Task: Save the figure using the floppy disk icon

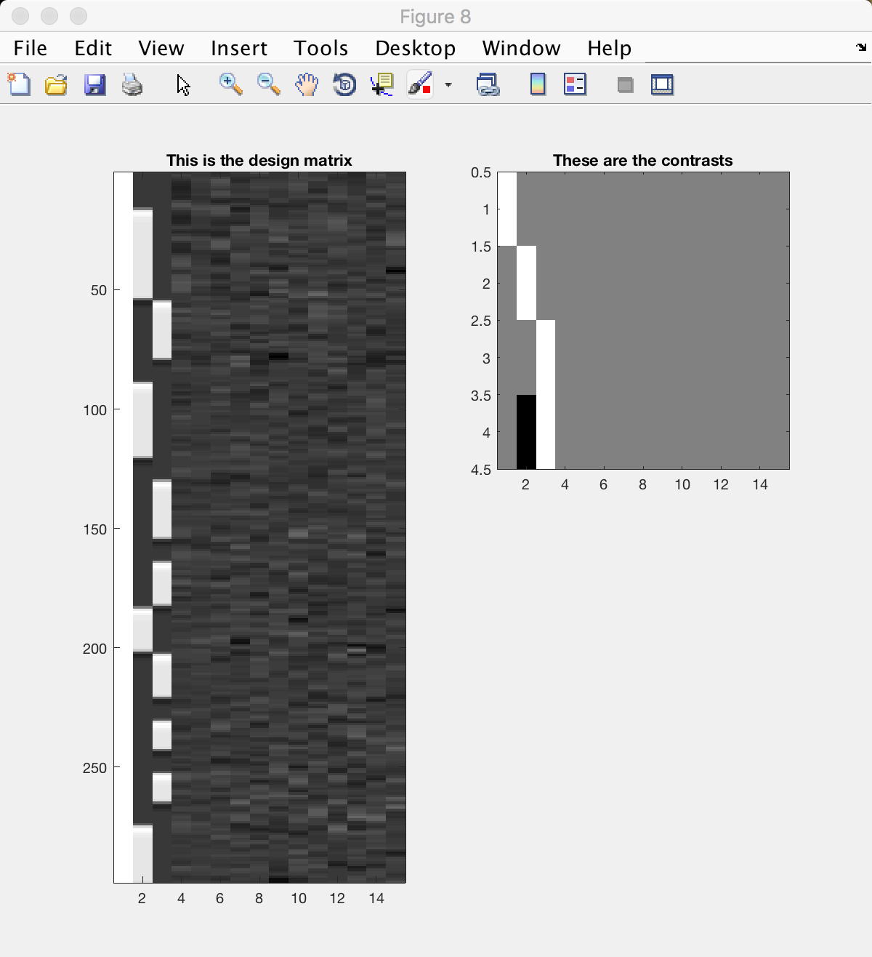Action: click(94, 85)
